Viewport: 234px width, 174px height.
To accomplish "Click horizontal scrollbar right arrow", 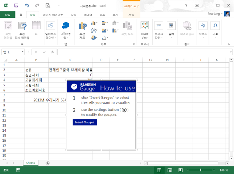I will [227, 163].
